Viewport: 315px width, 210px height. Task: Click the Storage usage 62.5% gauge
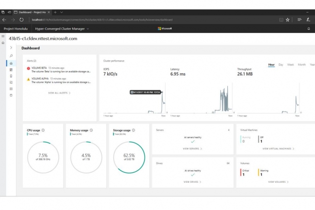pos(129,157)
